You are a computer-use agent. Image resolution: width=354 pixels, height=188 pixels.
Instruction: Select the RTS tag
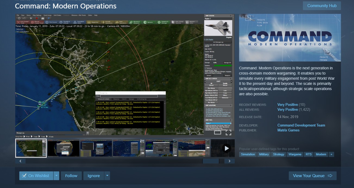[x=309, y=154]
